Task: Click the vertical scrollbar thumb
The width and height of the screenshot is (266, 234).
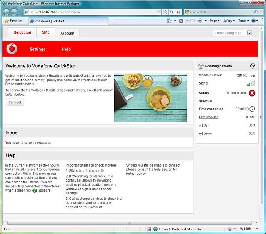Action: 261,117
